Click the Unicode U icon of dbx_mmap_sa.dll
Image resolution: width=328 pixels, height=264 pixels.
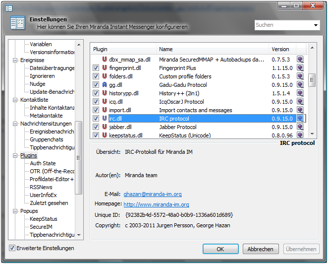(105, 59)
